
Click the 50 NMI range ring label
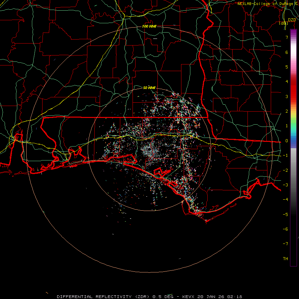point(149,88)
